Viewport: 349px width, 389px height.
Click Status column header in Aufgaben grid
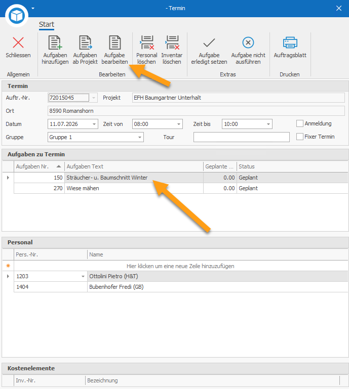292,166
